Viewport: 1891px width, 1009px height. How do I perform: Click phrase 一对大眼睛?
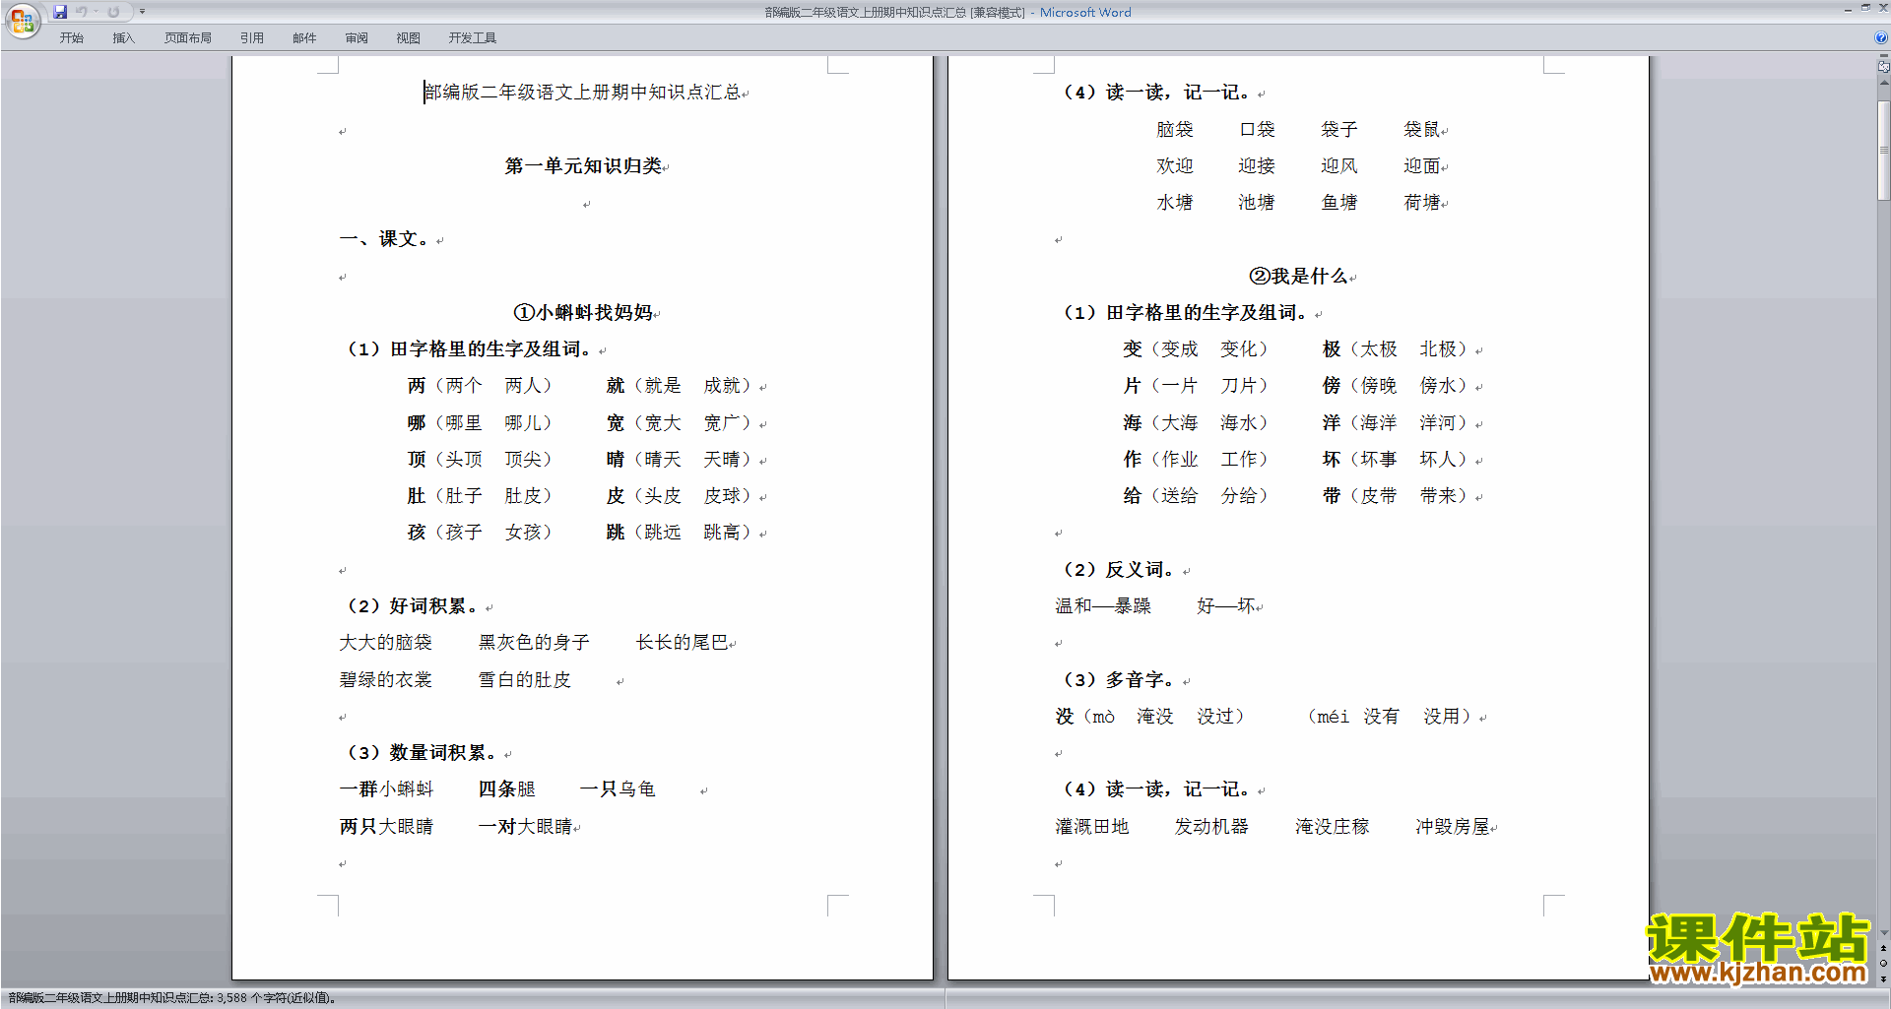(525, 827)
